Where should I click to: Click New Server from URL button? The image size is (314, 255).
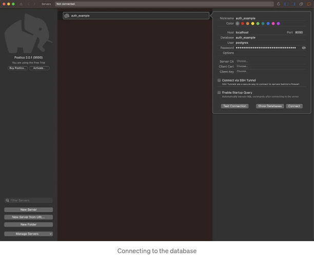[x=29, y=217]
